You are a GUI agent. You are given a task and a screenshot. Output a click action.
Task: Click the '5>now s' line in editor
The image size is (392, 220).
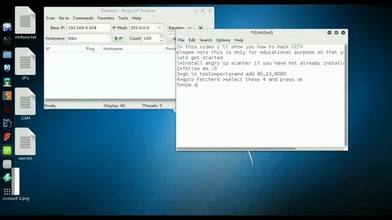tap(187, 85)
